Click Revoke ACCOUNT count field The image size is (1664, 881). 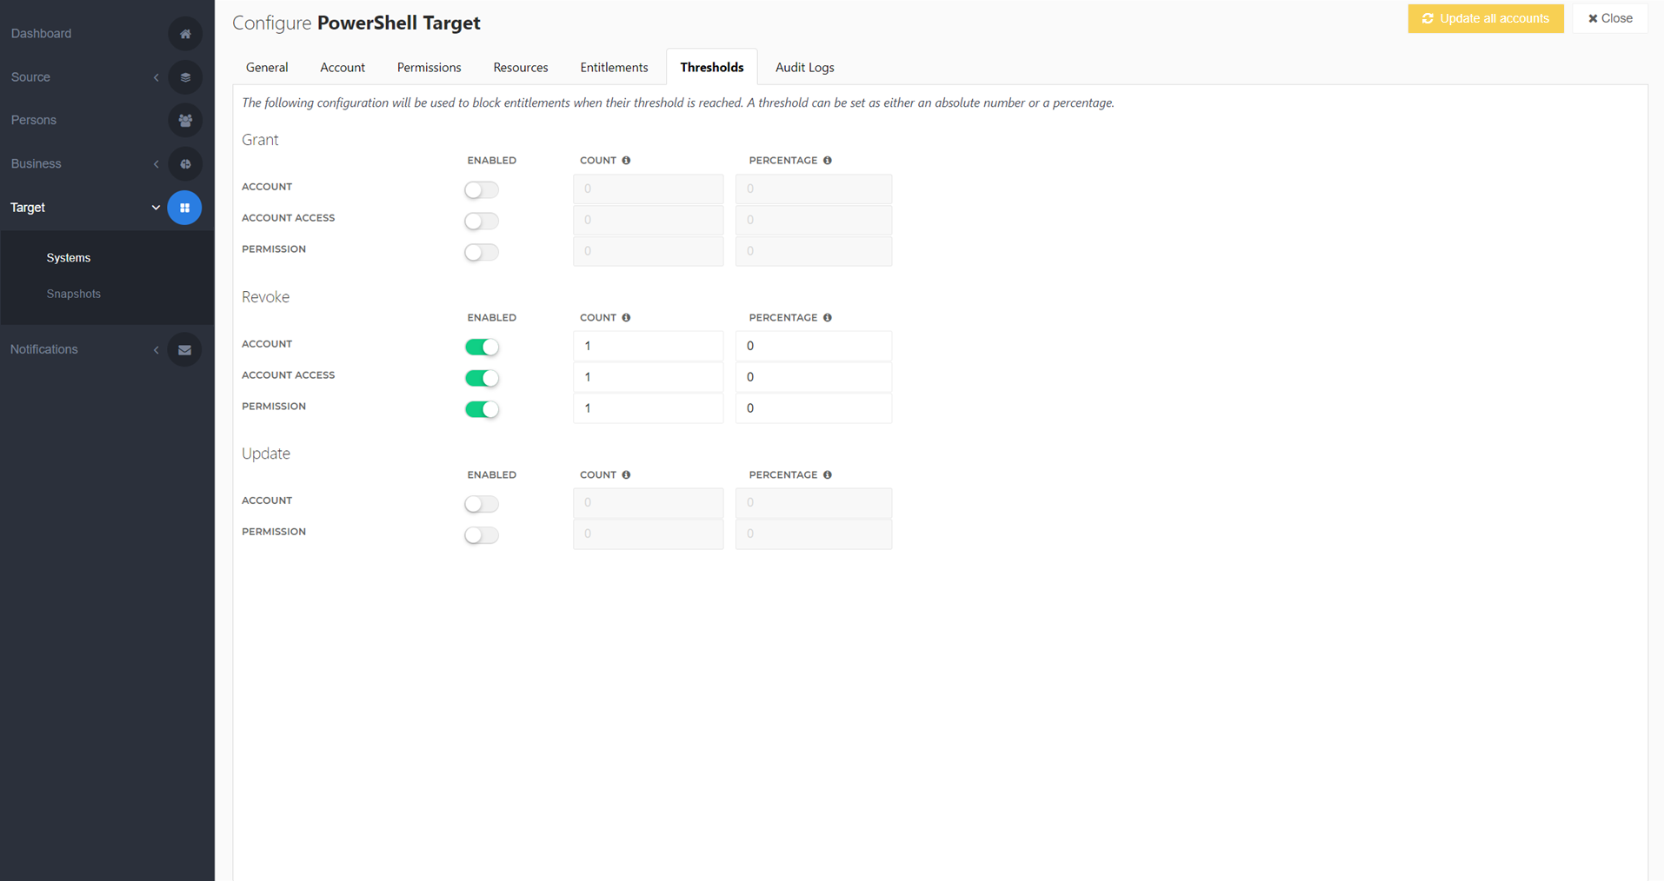(649, 346)
